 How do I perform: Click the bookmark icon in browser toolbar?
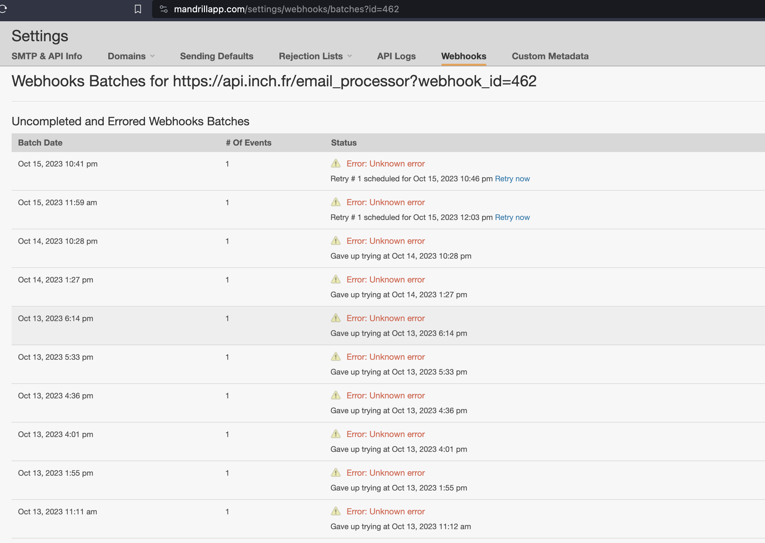(x=138, y=9)
